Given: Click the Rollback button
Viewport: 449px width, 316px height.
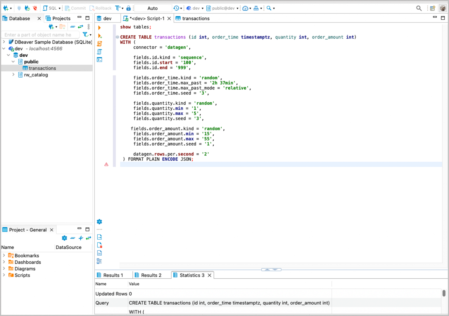Looking at the screenshot, I should pos(101,8).
